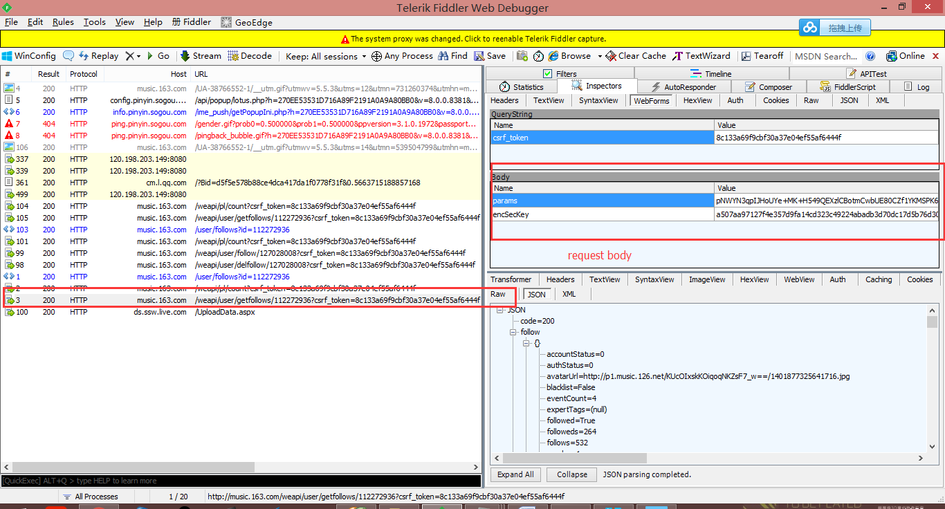Toggle Stream mode
The height and width of the screenshot is (509, 945).
[x=201, y=56]
